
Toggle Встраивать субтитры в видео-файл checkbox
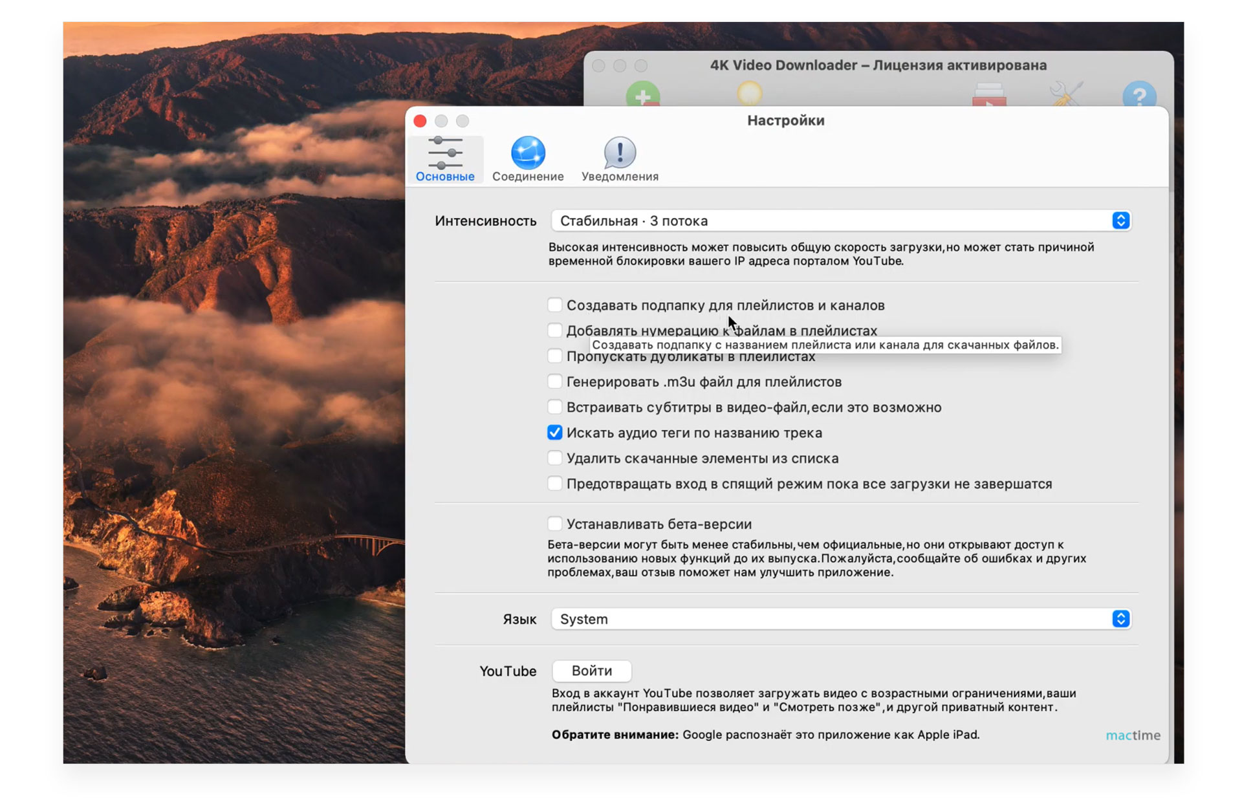[x=554, y=407]
